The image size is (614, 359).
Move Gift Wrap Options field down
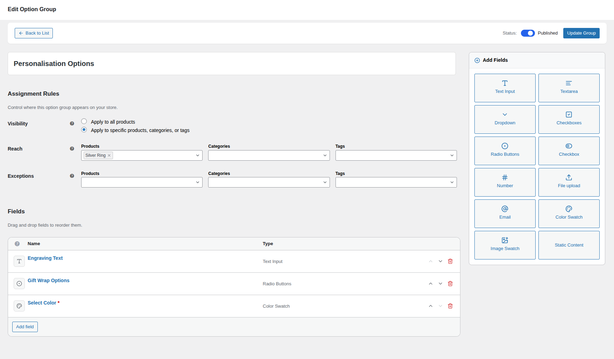(x=440, y=284)
